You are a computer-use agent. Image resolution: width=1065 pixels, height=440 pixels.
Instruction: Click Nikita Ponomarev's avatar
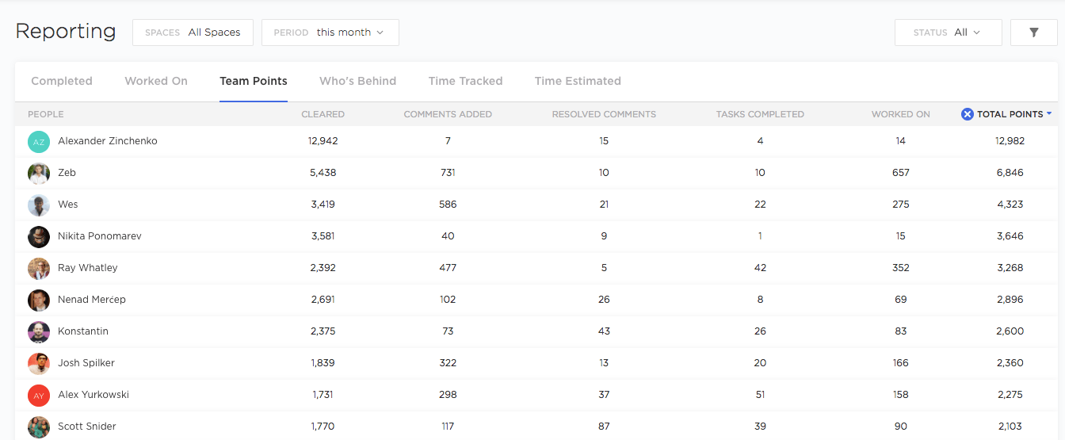(x=39, y=236)
